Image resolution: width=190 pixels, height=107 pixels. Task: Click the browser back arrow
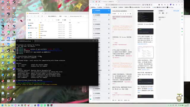(91, 5)
